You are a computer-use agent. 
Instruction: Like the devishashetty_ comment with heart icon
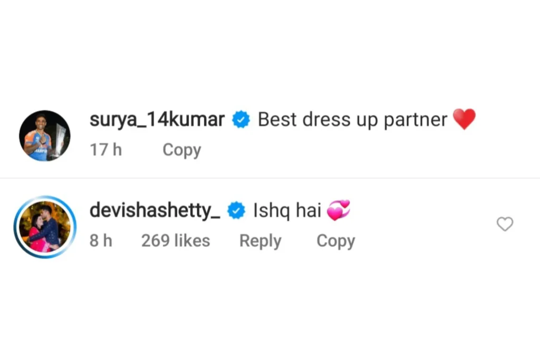tap(505, 224)
